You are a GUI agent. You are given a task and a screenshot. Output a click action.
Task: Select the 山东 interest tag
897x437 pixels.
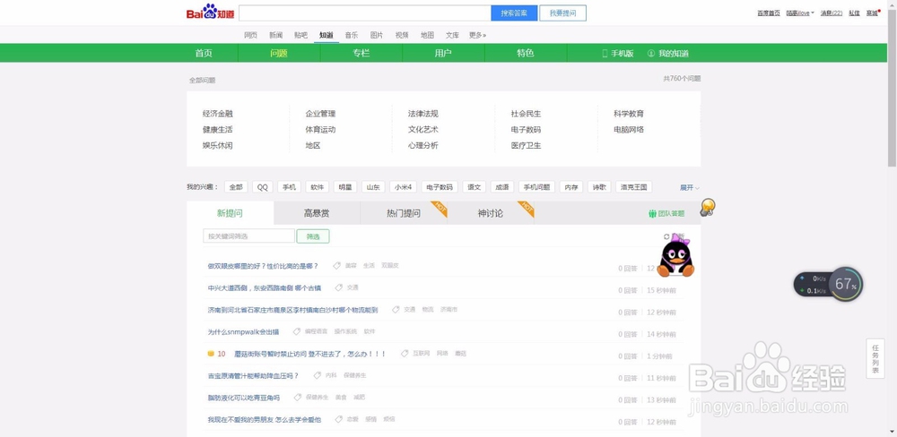coord(373,187)
